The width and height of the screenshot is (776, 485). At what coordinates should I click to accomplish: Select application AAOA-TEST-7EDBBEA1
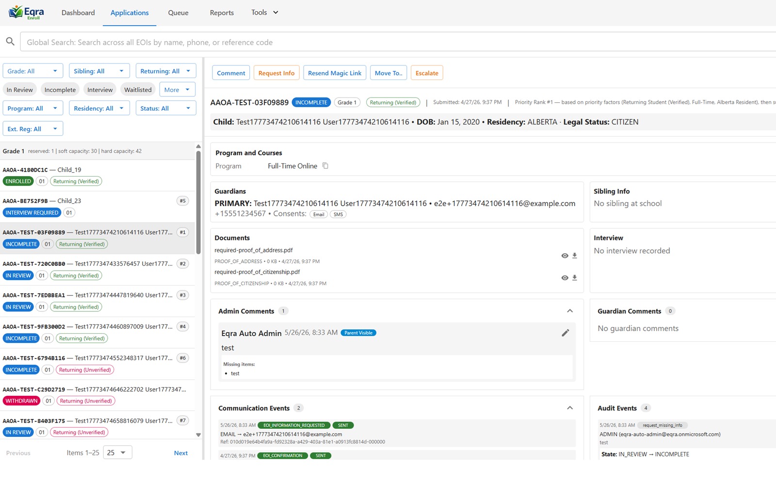point(97,301)
